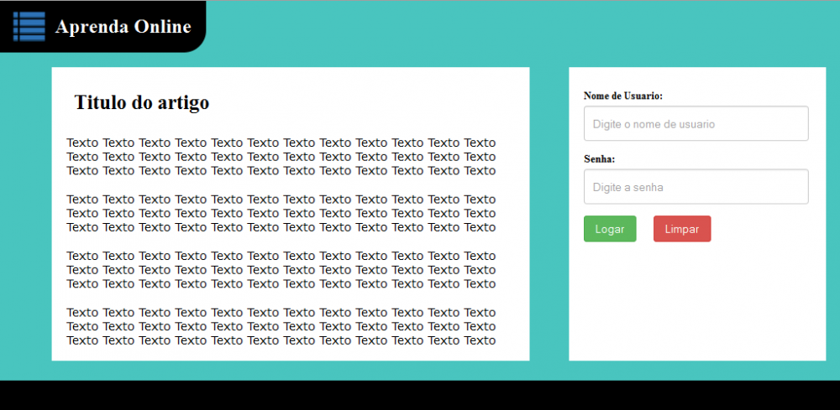
Task: Click the 'Senha:' label text
Action: pyautogui.click(x=601, y=159)
